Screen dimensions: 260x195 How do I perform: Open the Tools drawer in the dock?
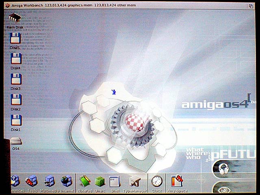(x=32, y=181)
